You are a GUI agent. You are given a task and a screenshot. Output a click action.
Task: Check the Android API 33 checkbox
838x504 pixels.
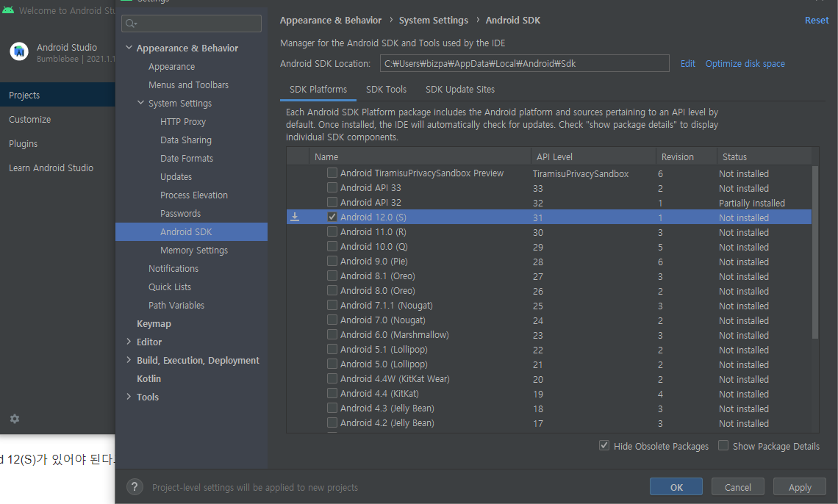(x=332, y=187)
